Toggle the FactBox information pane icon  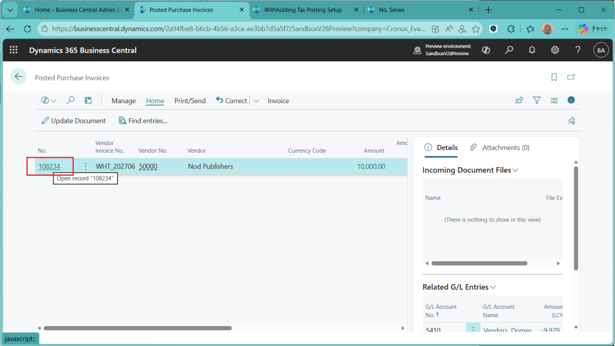[x=571, y=100]
